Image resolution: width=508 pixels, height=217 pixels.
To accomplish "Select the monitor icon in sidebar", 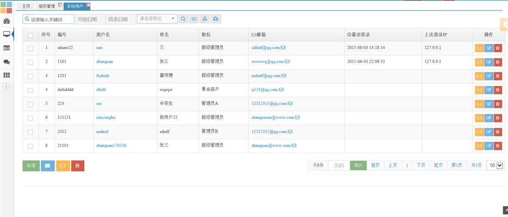I will click(x=7, y=34).
